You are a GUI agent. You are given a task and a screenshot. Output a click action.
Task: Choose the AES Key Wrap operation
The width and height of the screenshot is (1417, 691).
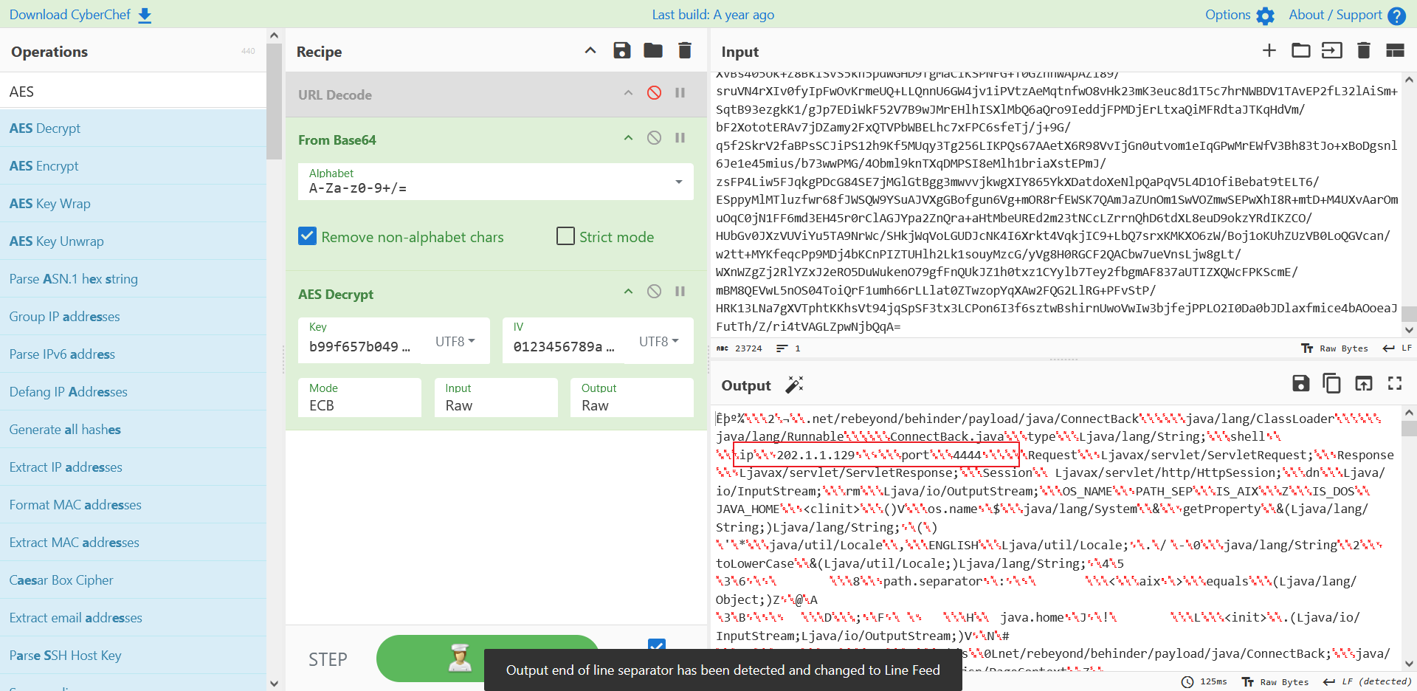pyautogui.click(x=133, y=204)
